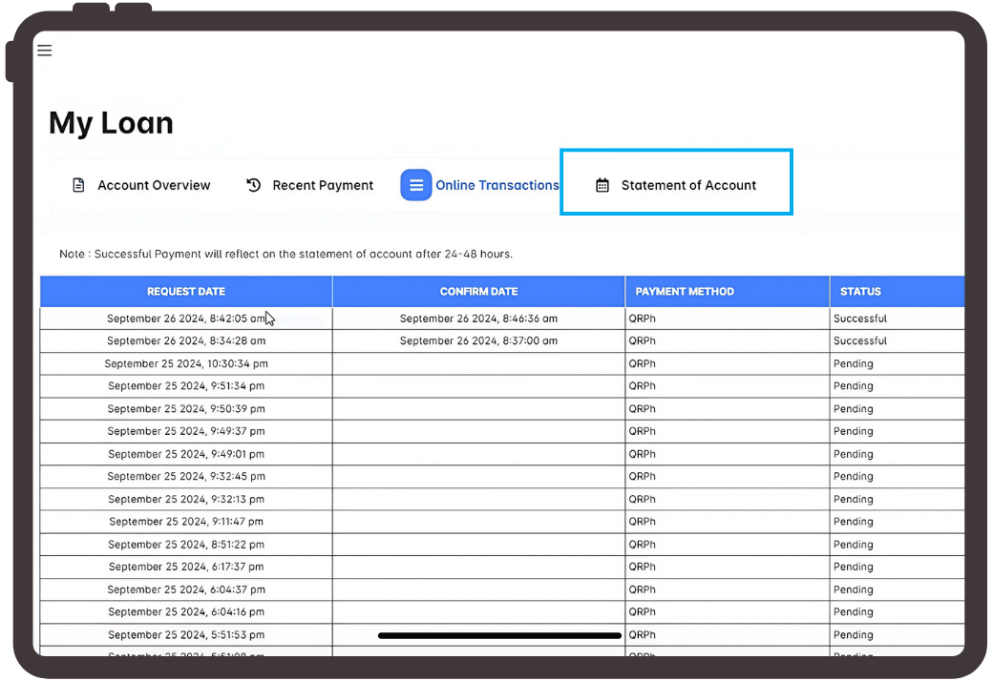The width and height of the screenshot is (993, 681).
Task: Click the Confirm Date column header
Action: tap(478, 291)
